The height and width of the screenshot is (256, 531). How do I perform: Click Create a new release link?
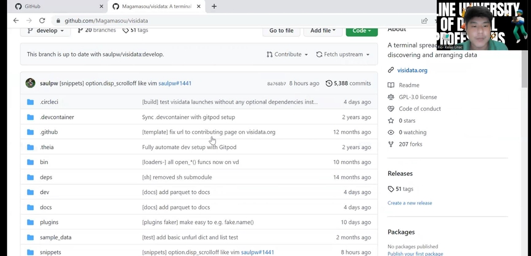pos(410,203)
